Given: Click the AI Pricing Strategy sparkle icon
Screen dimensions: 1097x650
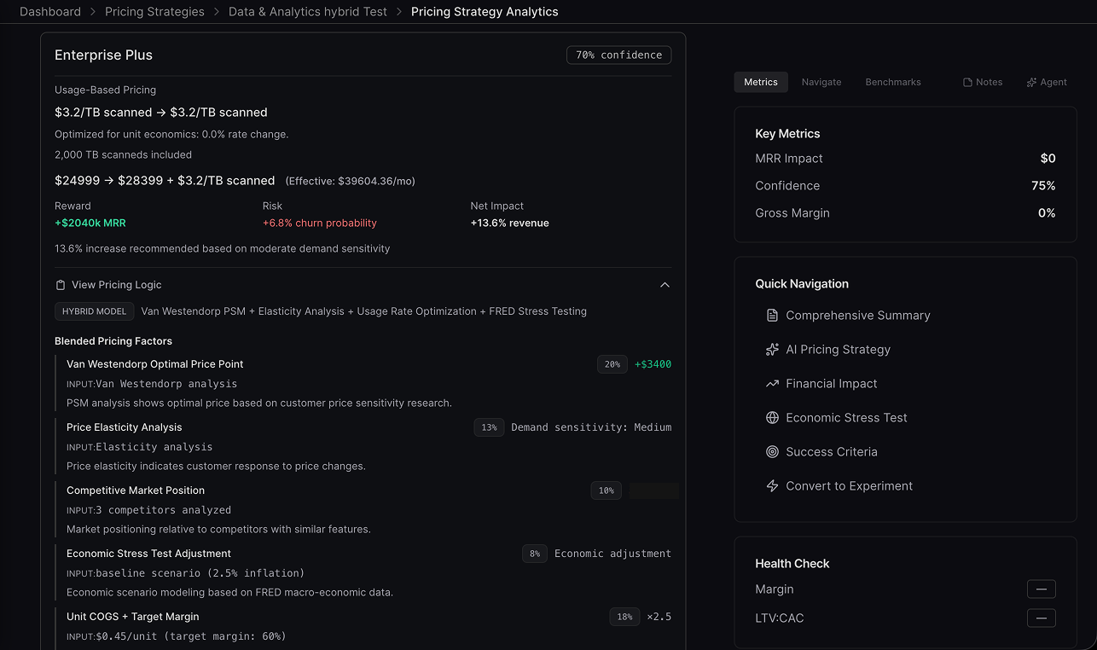Looking at the screenshot, I should (x=772, y=350).
